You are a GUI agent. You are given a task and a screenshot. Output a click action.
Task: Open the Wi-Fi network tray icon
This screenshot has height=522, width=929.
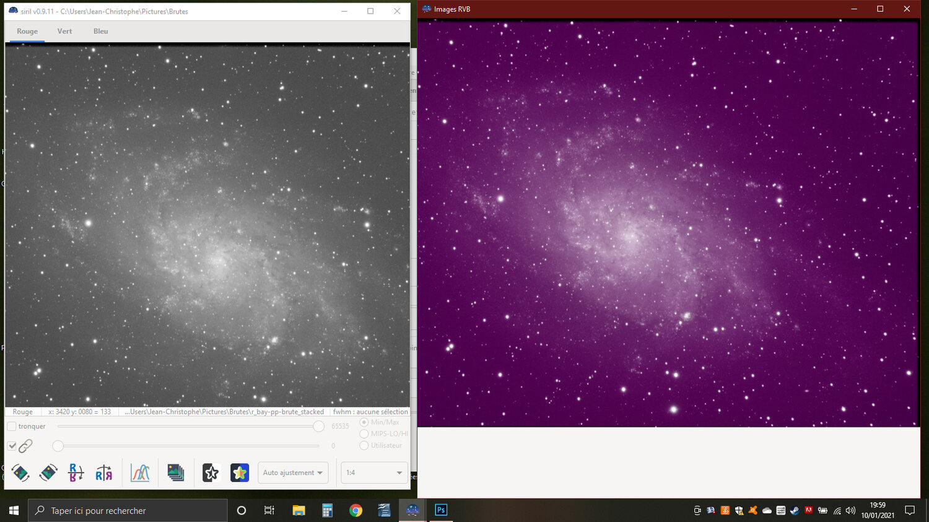point(837,511)
